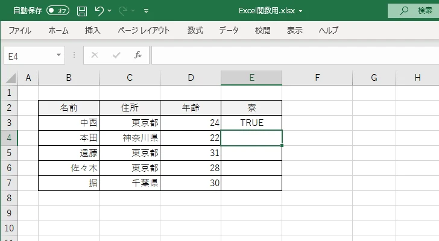The image size is (439, 241).
Task: Select the cell containing TRUE
Action: (251, 123)
